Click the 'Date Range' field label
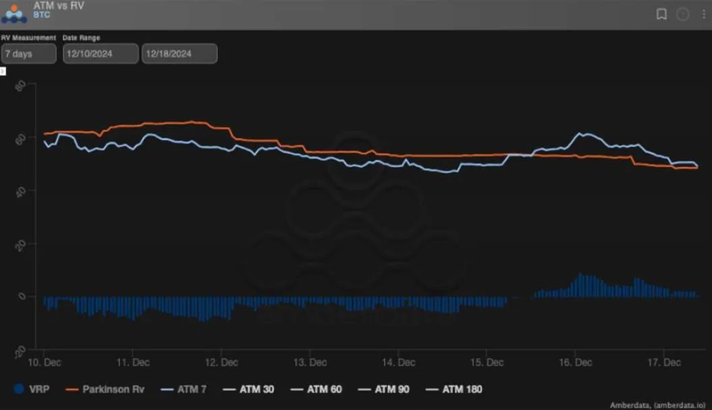Image resolution: width=712 pixels, height=410 pixels. click(x=82, y=38)
